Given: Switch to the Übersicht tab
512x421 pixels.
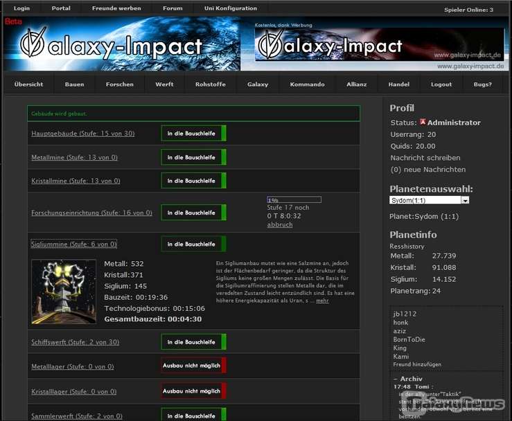Looking at the screenshot, I should coord(28,84).
